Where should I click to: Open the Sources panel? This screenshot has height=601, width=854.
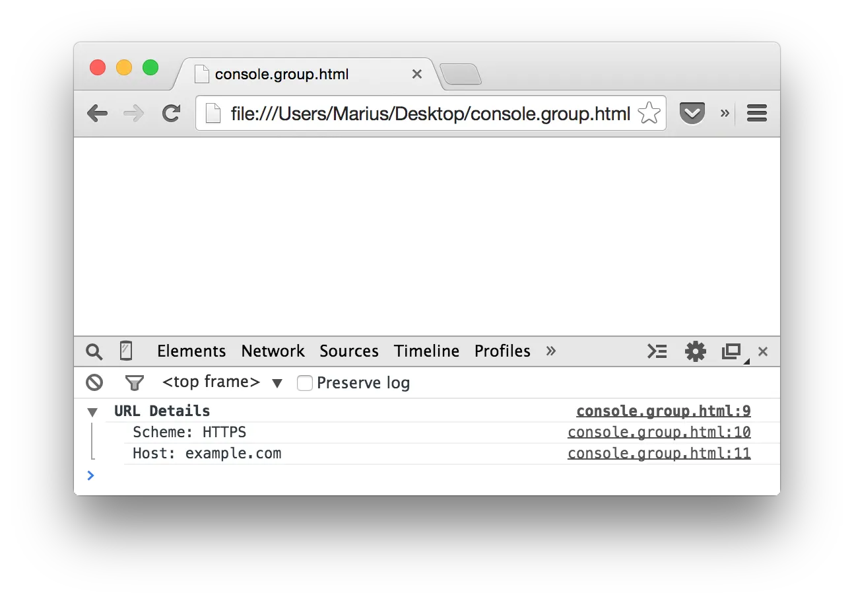pos(349,351)
